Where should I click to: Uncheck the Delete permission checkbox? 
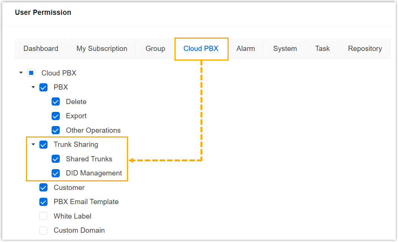coord(56,102)
